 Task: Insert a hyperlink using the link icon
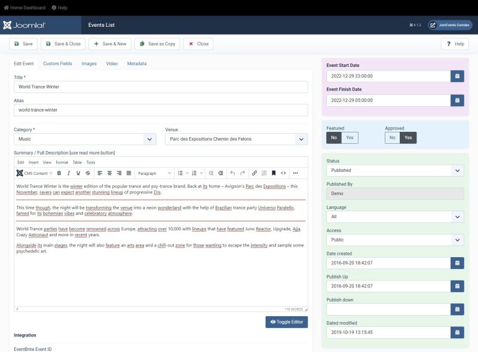255,174
